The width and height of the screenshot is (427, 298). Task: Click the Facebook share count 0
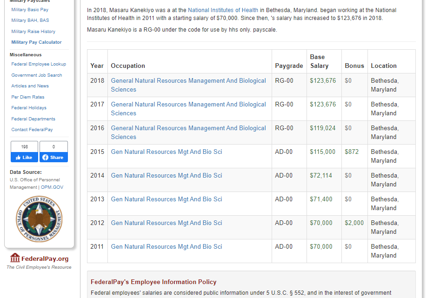pyautogui.click(x=53, y=147)
